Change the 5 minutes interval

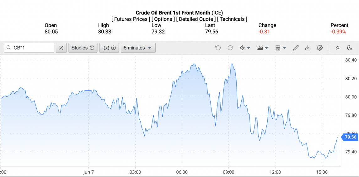(138, 48)
